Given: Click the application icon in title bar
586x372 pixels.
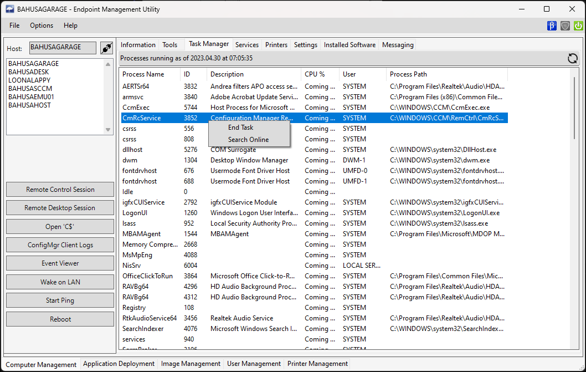Looking at the screenshot, I should coord(10,9).
